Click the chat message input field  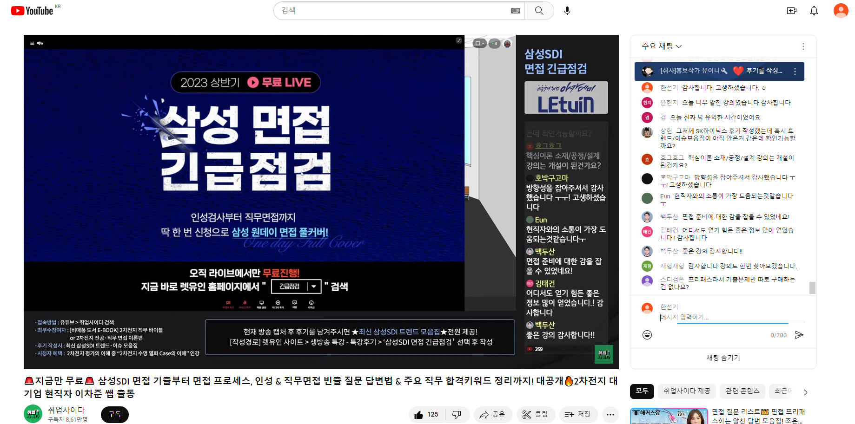pyautogui.click(x=732, y=317)
